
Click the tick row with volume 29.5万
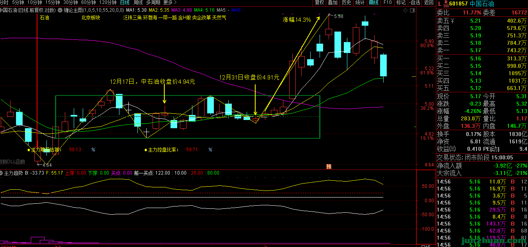(x=482, y=210)
